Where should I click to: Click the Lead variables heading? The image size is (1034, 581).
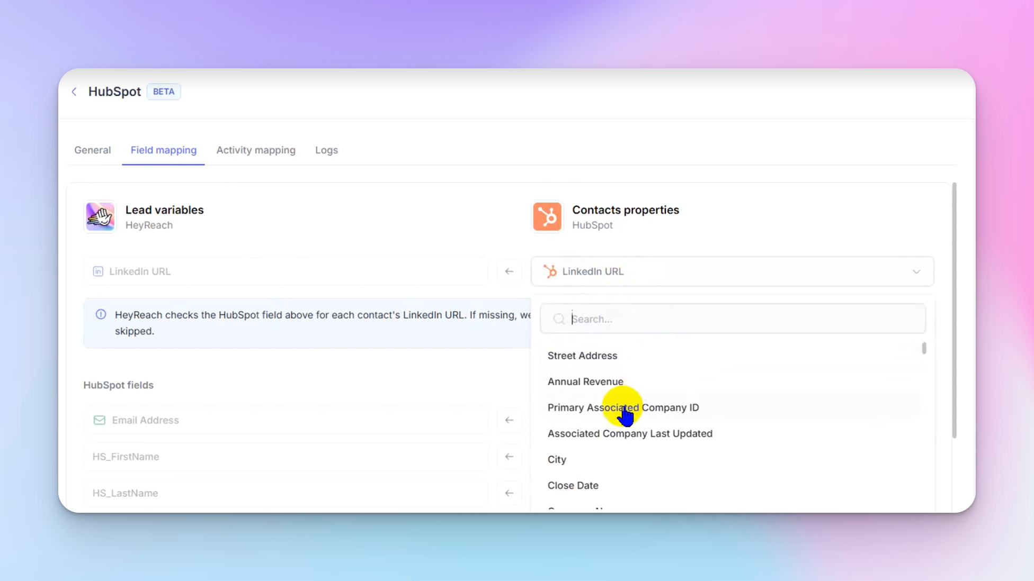[x=164, y=210]
